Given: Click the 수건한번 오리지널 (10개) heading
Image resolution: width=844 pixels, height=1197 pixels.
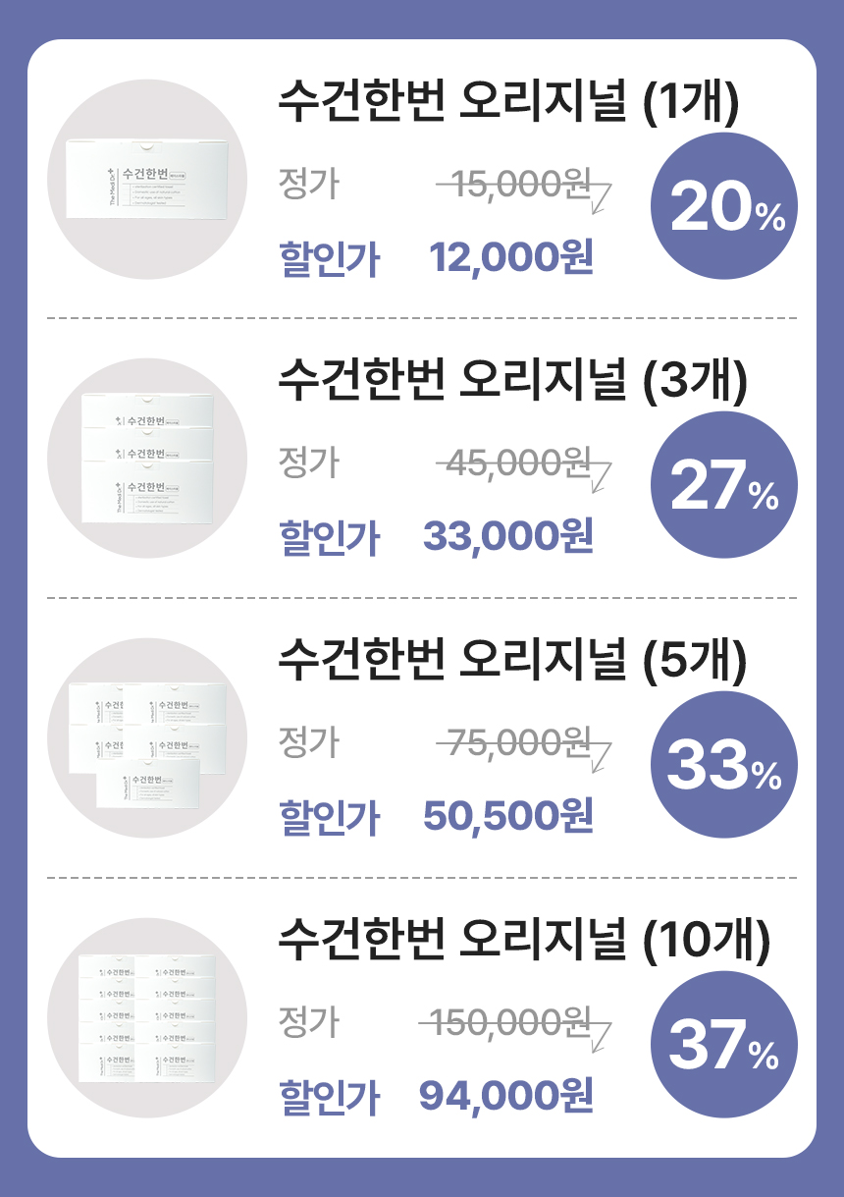Looking at the screenshot, I should 524,940.
